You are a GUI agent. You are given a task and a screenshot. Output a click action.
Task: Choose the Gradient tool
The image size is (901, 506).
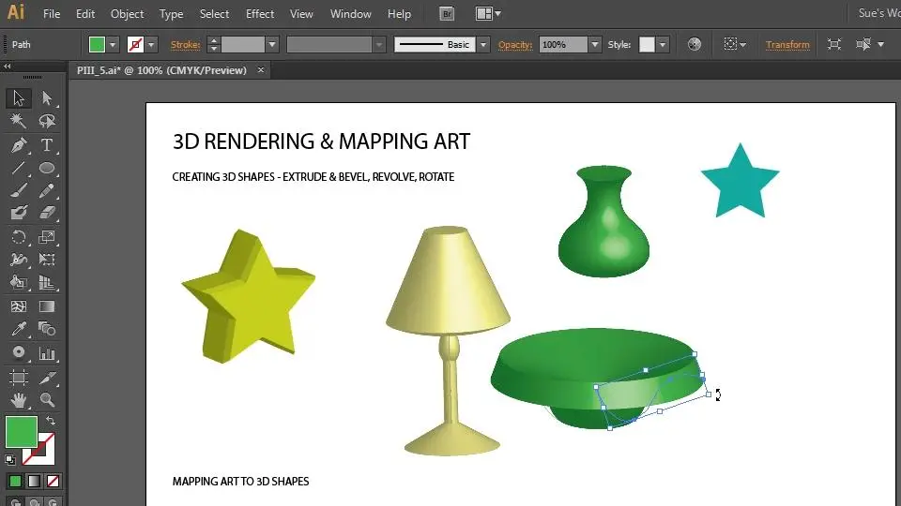[x=47, y=306]
